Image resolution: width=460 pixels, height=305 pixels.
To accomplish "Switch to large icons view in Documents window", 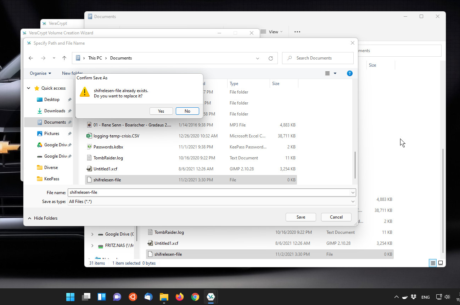I will pyautogui.click(x=441, y=263).
